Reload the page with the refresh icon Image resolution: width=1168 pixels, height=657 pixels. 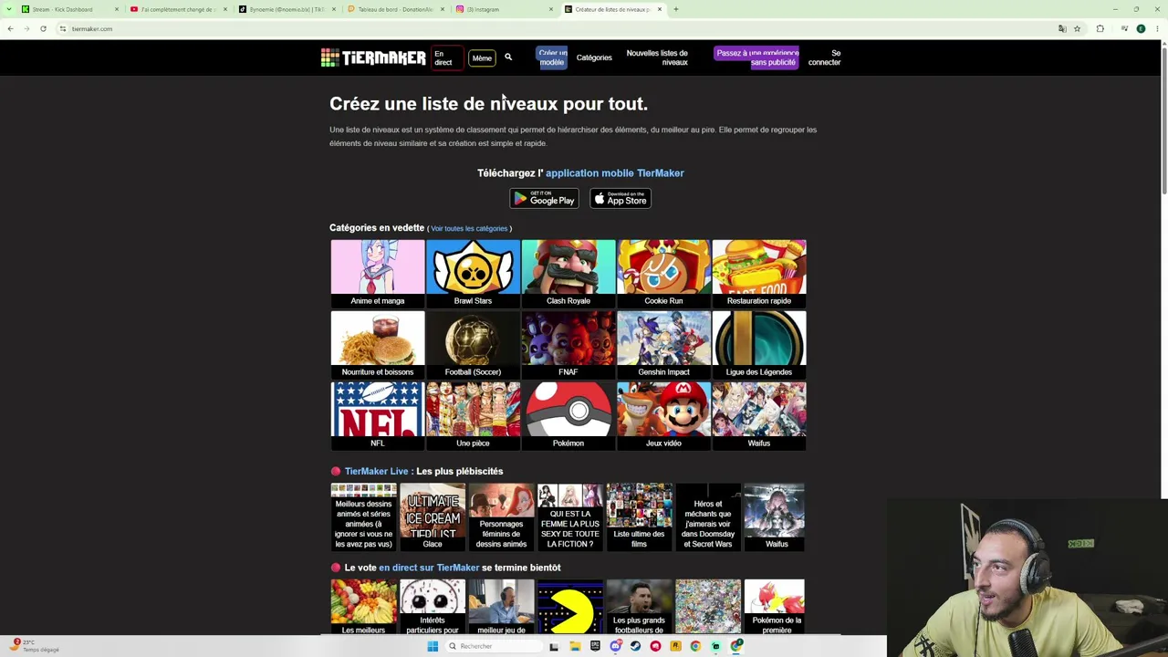pyautogui.click(x=43, y=28)
